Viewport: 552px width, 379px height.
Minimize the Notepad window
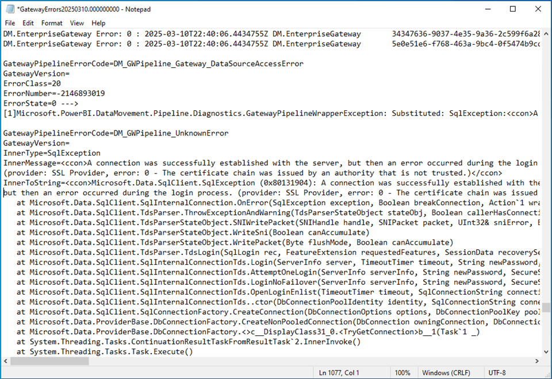pos(488,9)
